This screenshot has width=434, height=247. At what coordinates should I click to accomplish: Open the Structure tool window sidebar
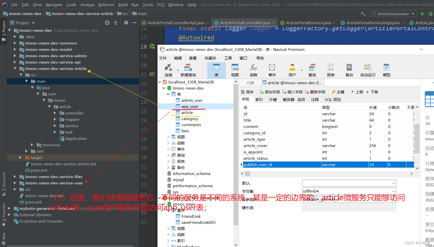[4, 184]
